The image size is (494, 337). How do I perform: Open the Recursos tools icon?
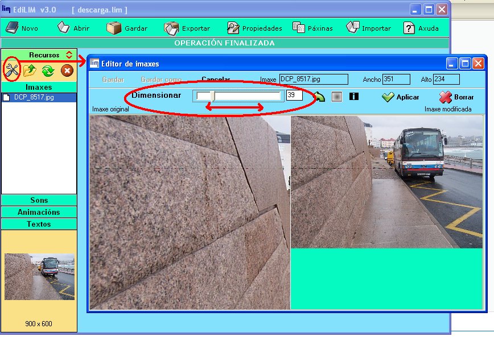[x=13, y=69]
